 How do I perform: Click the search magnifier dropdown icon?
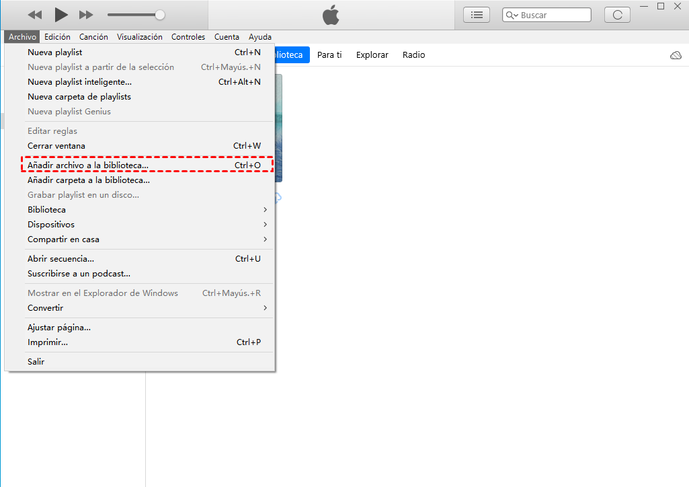[512, 15]
